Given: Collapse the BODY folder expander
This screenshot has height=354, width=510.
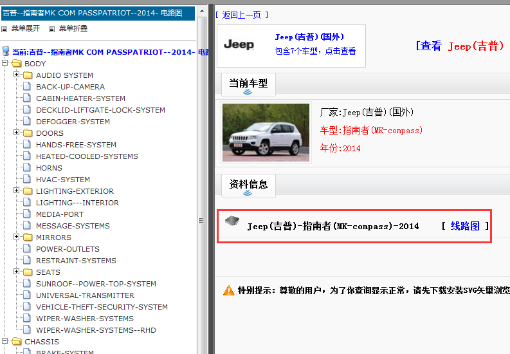Looking at the screenshot, I should click(5, 63).
